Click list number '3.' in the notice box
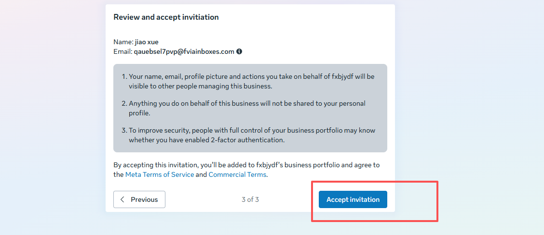This screenshot has height=235, width=544. 123,130
